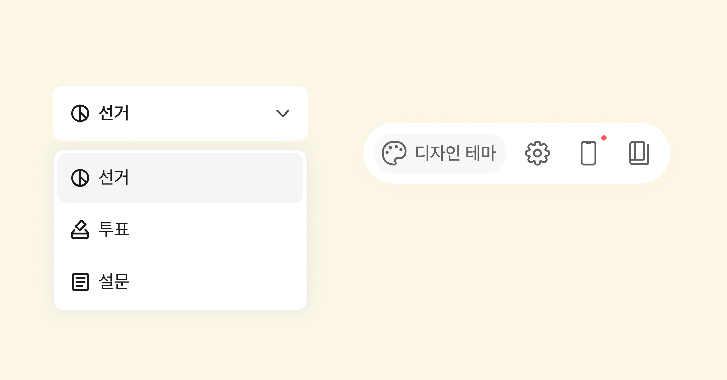Click the ballot box icon next to 투표
This screenshot has height=380, width=727.
[80, 229]
